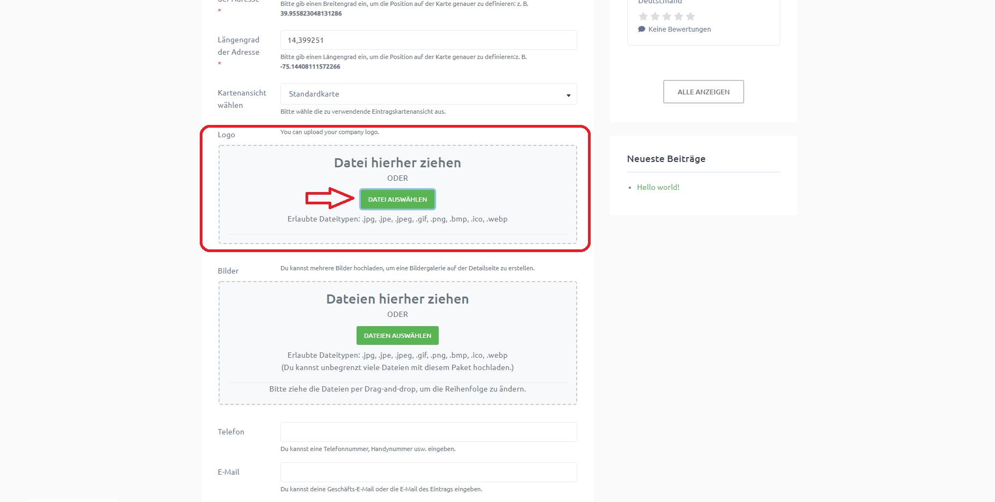Open the Kartenansicht Standardkarte dropdown
Screen dimensions: 995x502
pyautogui.click(x=428, y=94)
